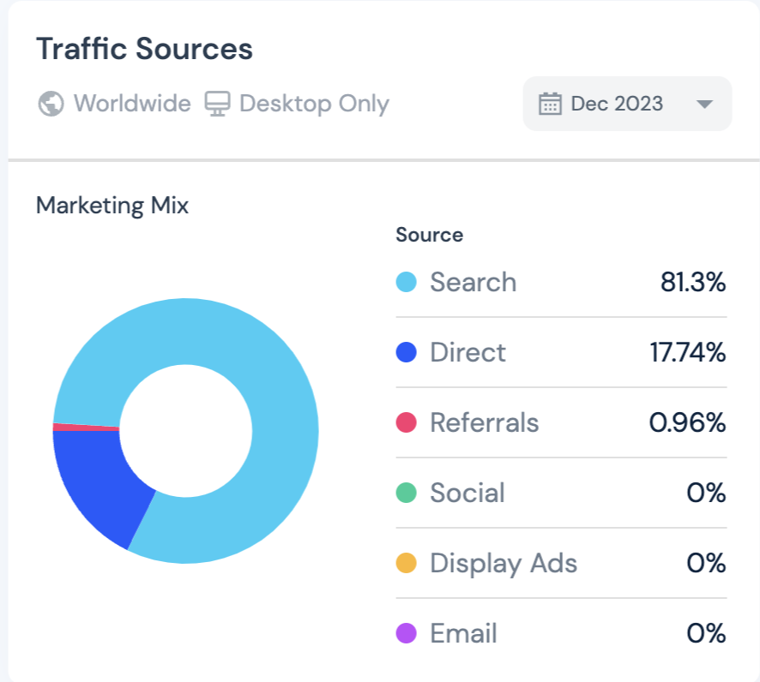
Task: Click the globe icon beside Worldwide
Action: pos(51,105)
